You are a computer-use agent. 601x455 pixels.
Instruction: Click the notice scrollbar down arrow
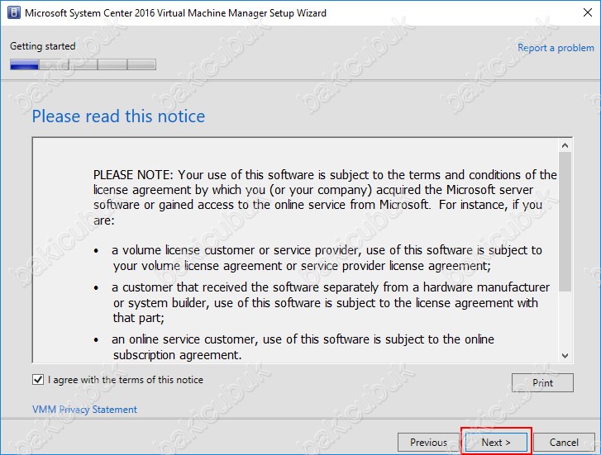(x=565, y=355)
